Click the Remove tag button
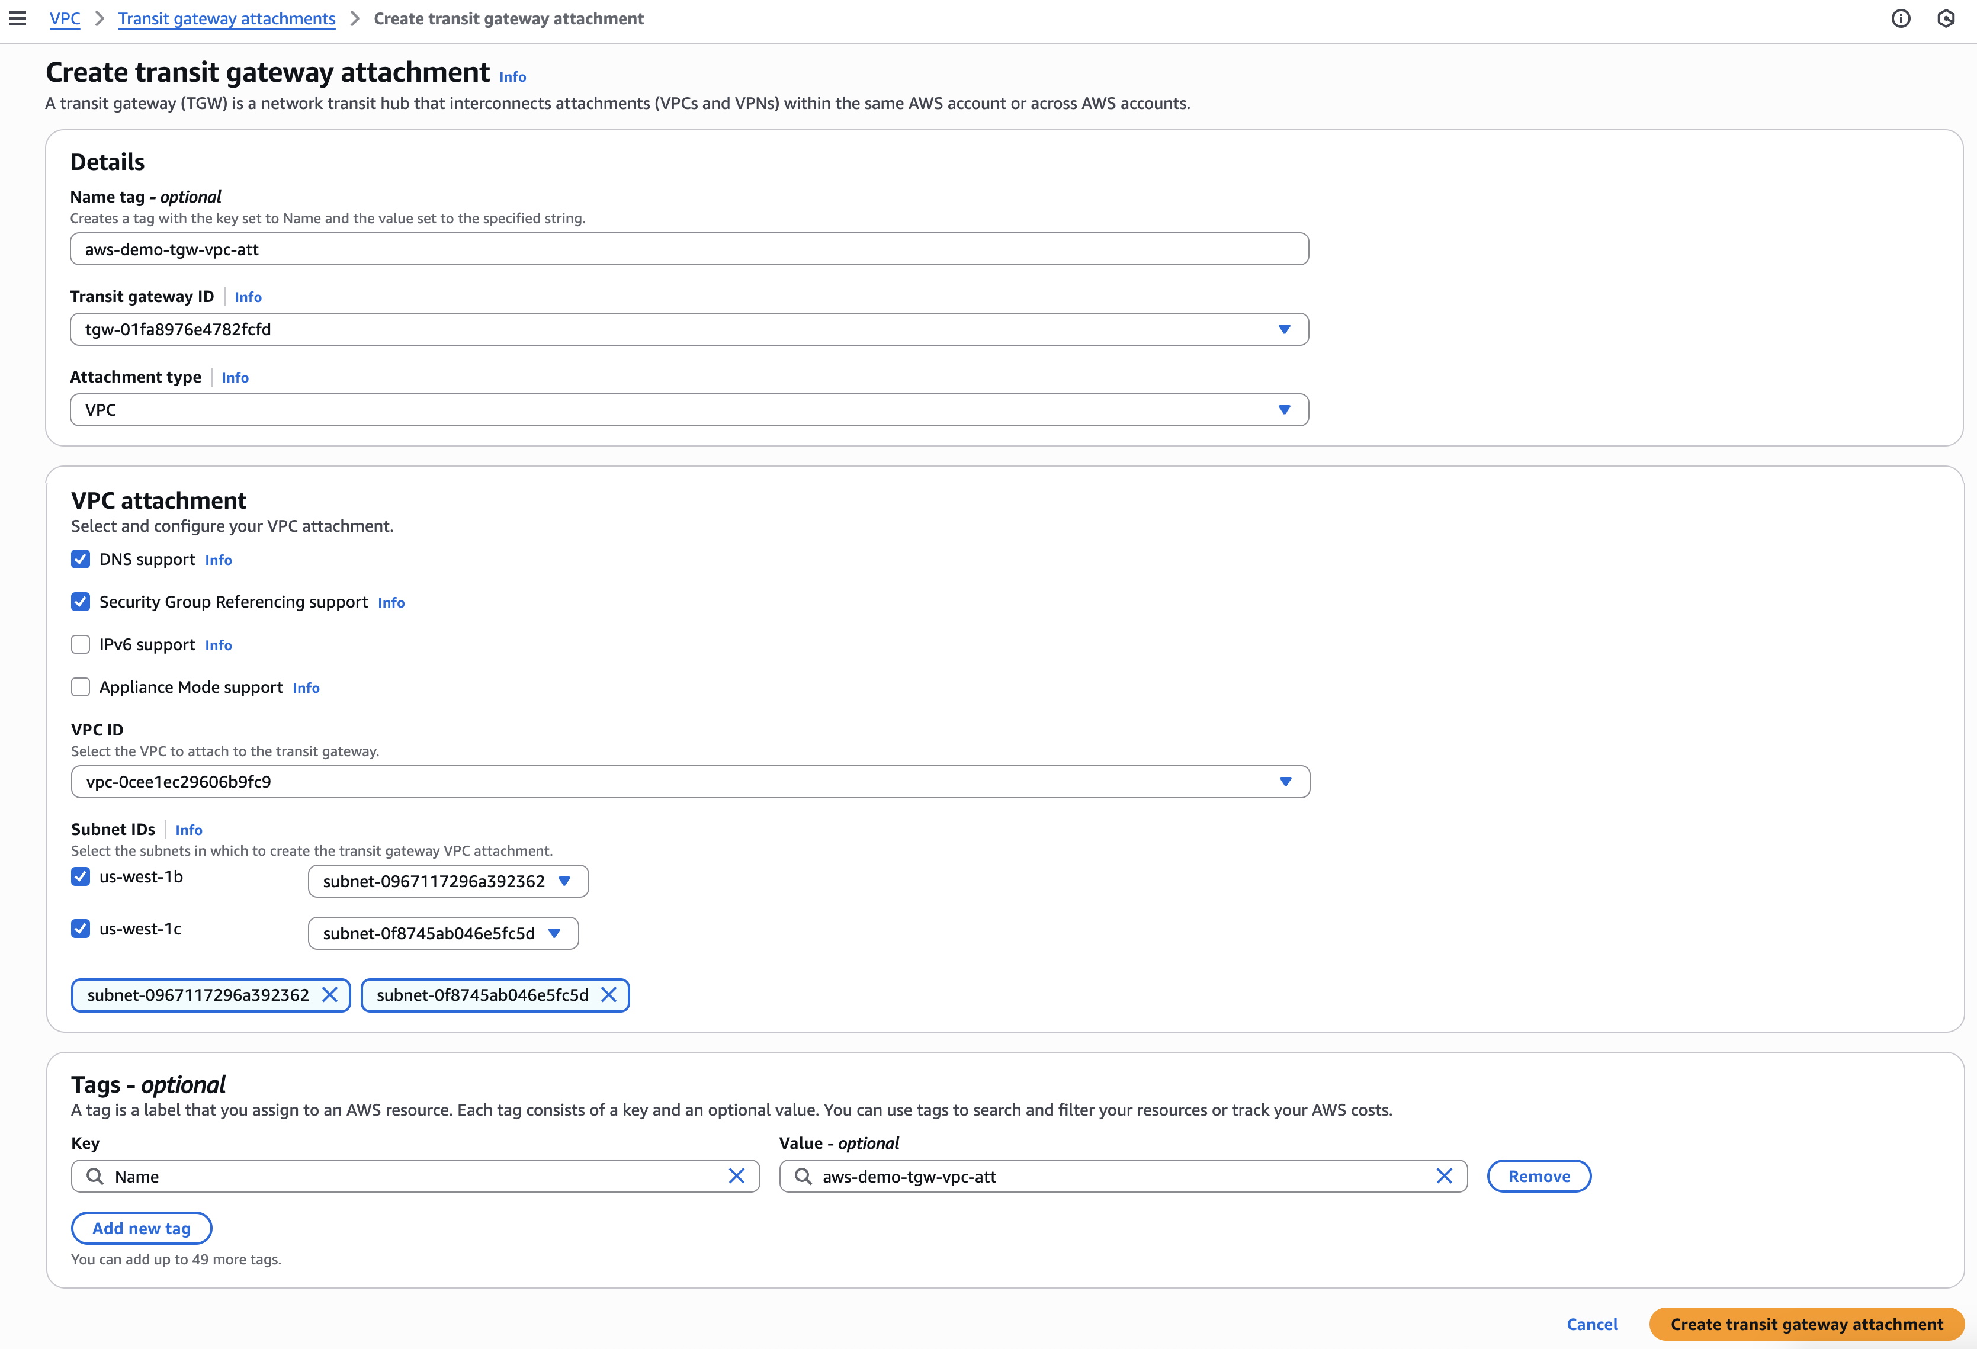The height and width of the screenshot is (1349, 1977). (x=1539, y=1176)
